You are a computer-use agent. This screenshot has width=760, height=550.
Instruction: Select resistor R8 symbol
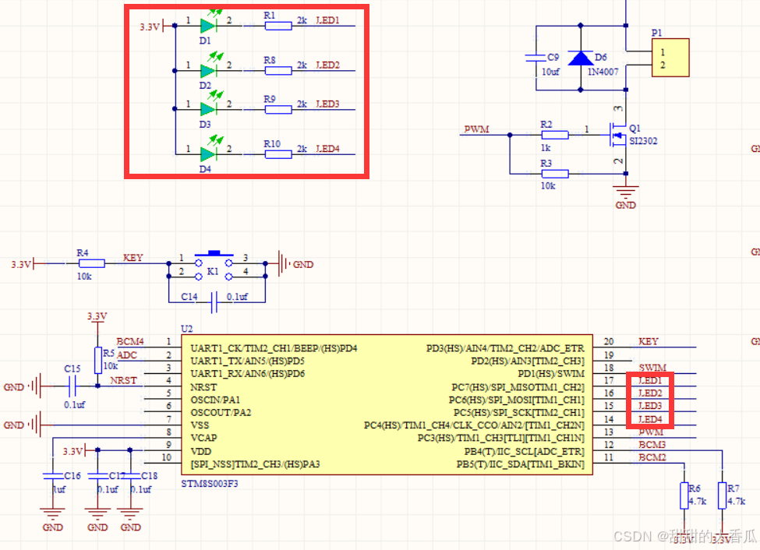coord(278,71)
